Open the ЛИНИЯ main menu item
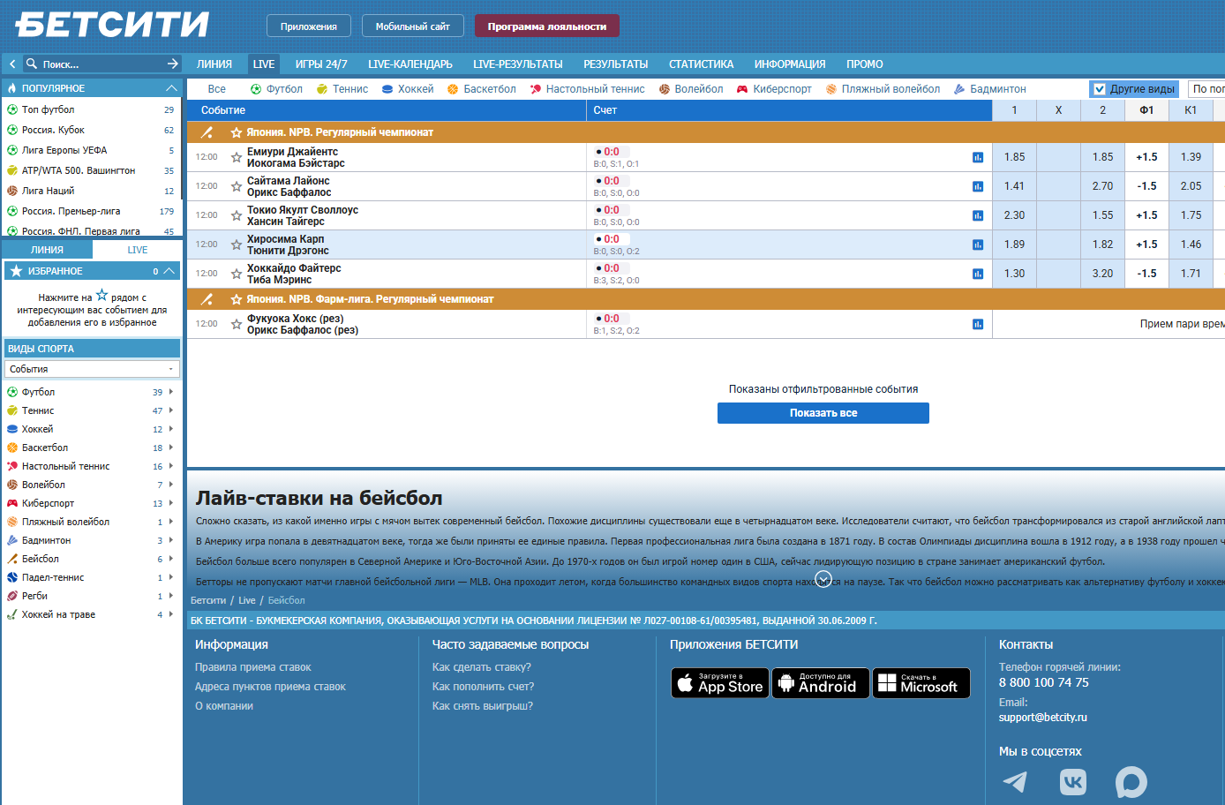Image resolution: width=1225 pixels, height=805 pixels. click(214, 64)
